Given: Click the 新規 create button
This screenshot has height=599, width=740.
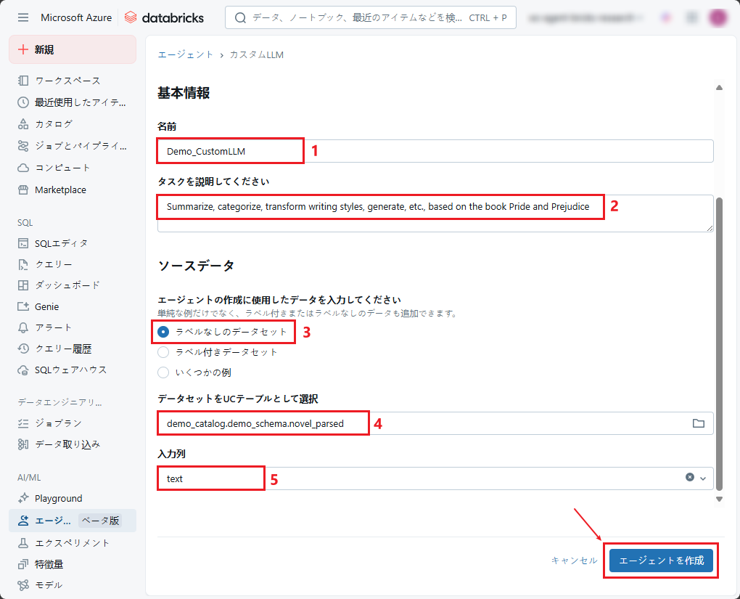Looking at the screenshot, I should point(73,49).
